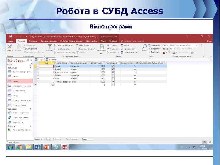The width and height of the screenshot is (220, 165).
Task: Switch to the Поля ribbon tab
Action: [x=103, y=41]
